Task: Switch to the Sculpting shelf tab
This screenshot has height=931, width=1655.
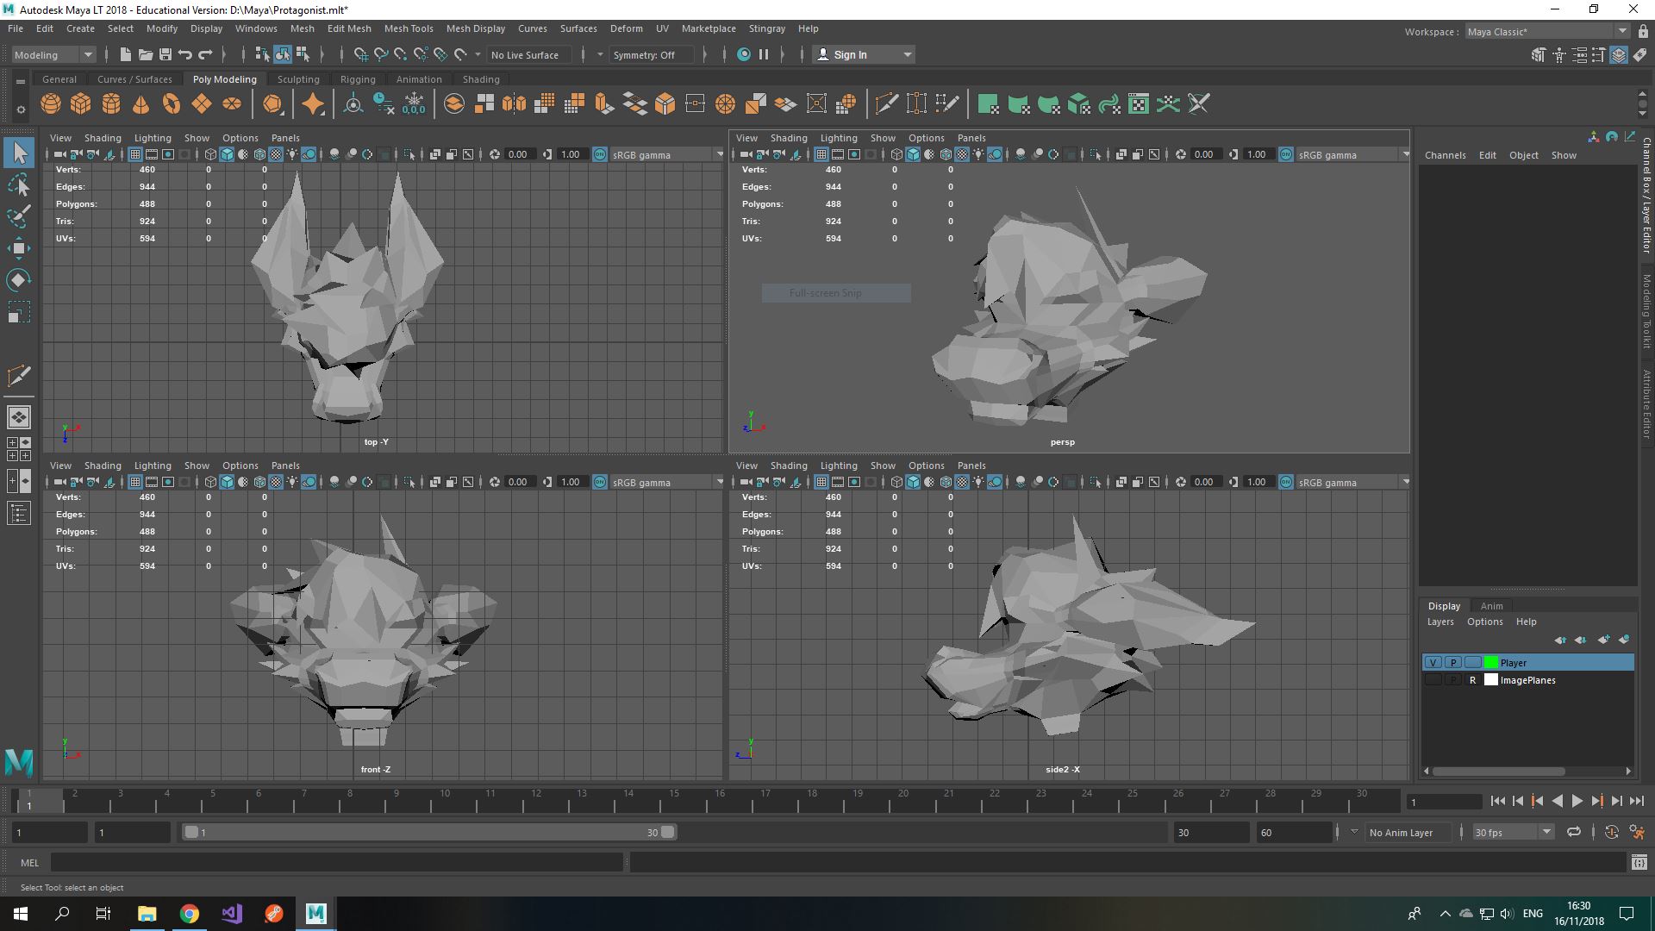Action: coord(298,79)
